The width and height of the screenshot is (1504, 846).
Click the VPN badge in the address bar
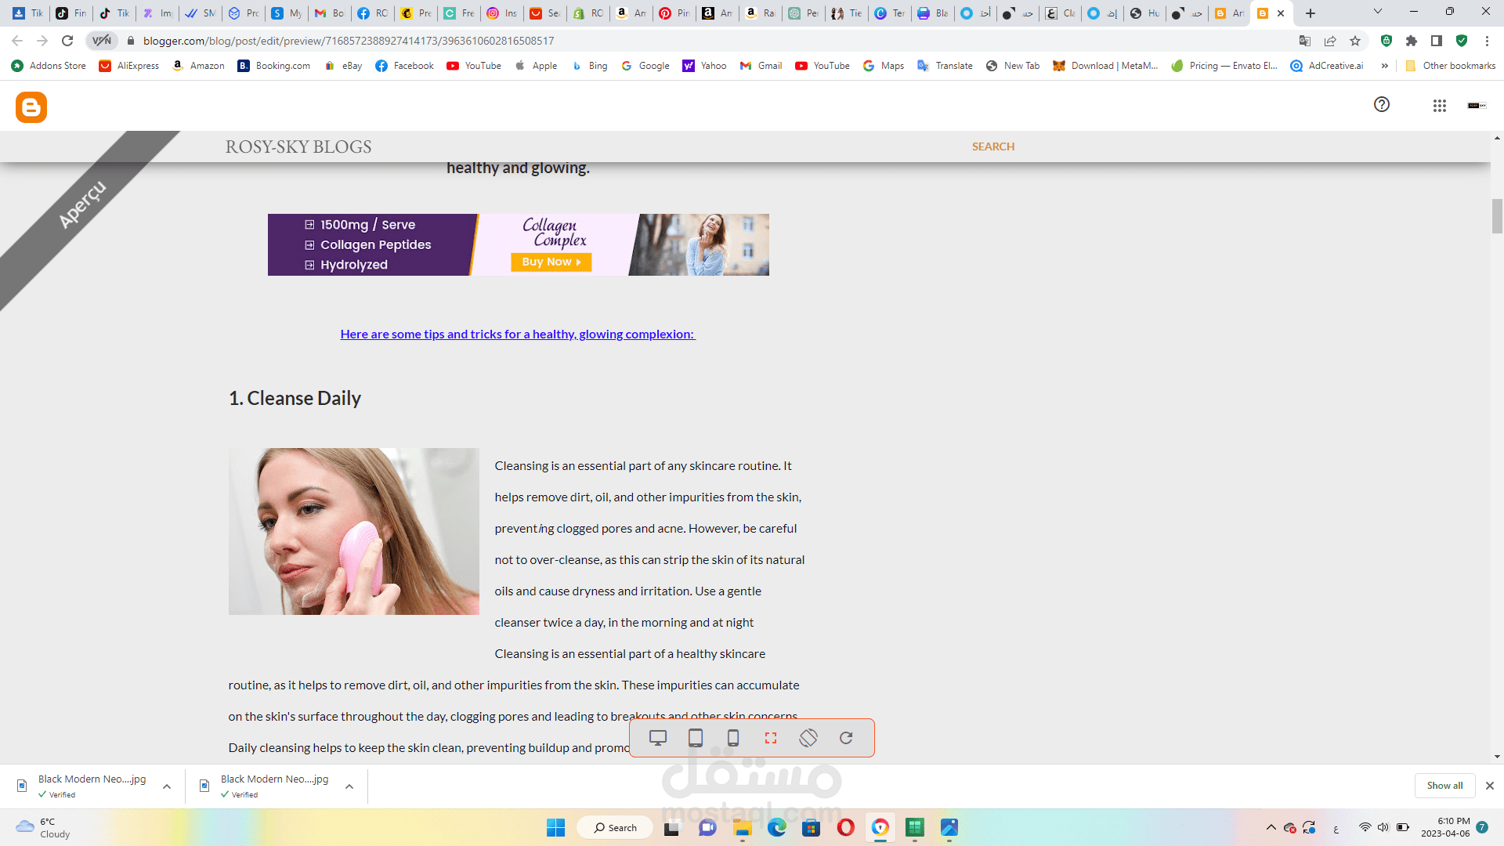coord(102,41)
